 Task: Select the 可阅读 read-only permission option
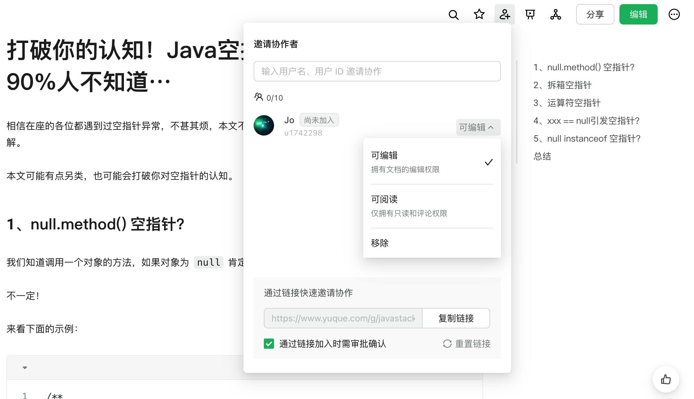coord(432,206)
